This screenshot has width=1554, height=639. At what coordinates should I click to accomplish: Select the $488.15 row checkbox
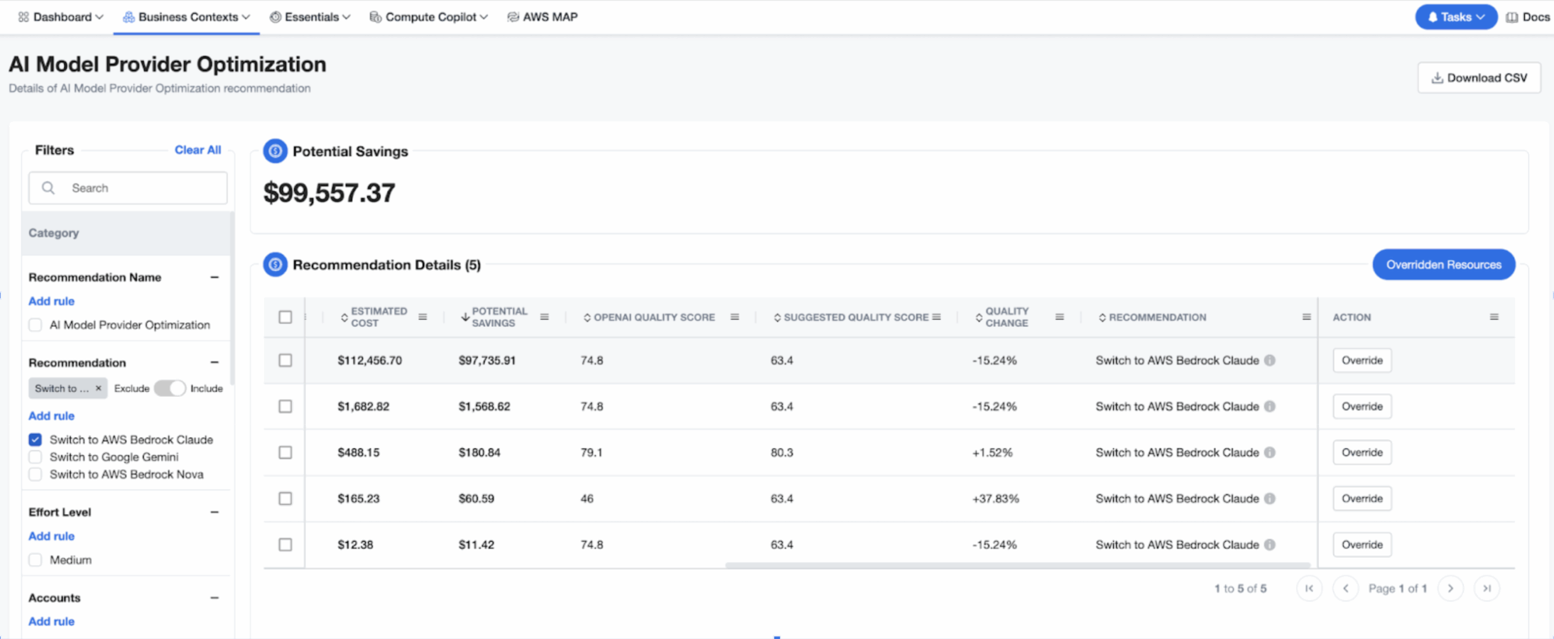pyautogui.click(x=285, y=453)
